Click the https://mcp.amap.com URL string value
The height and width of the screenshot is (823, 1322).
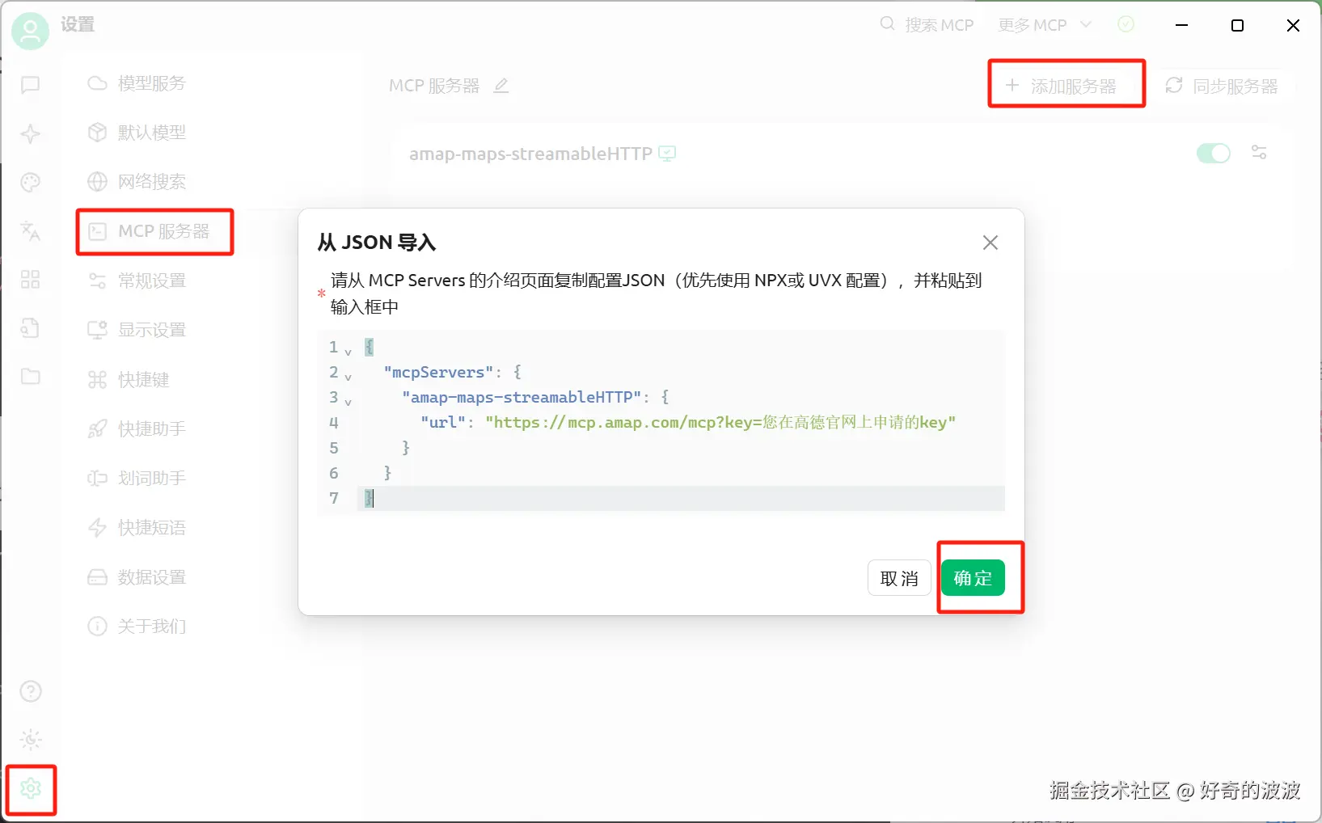[720, 423]
